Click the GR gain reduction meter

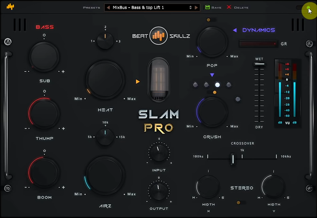258,44
